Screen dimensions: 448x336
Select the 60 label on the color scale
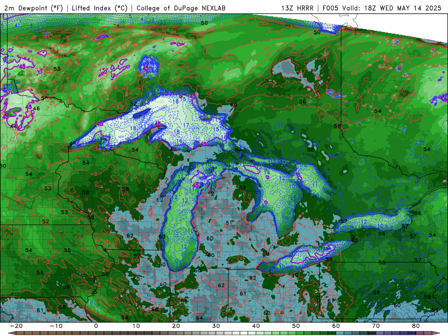pos(336,326)
